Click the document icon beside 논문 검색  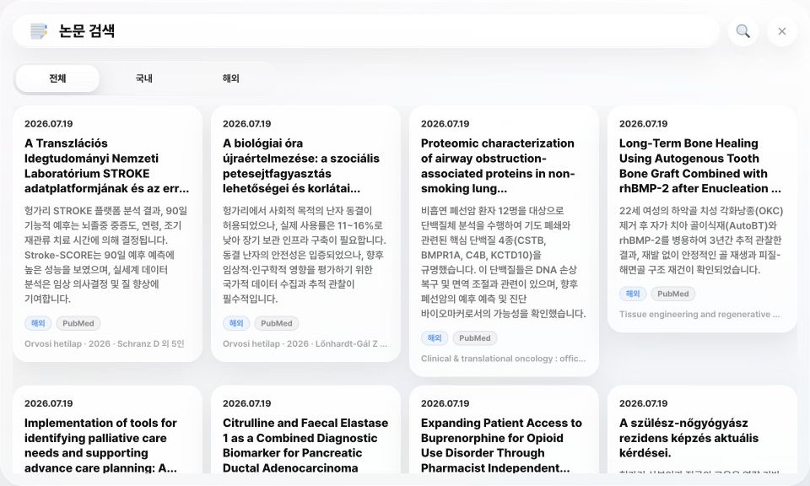(x=39, y=31)
